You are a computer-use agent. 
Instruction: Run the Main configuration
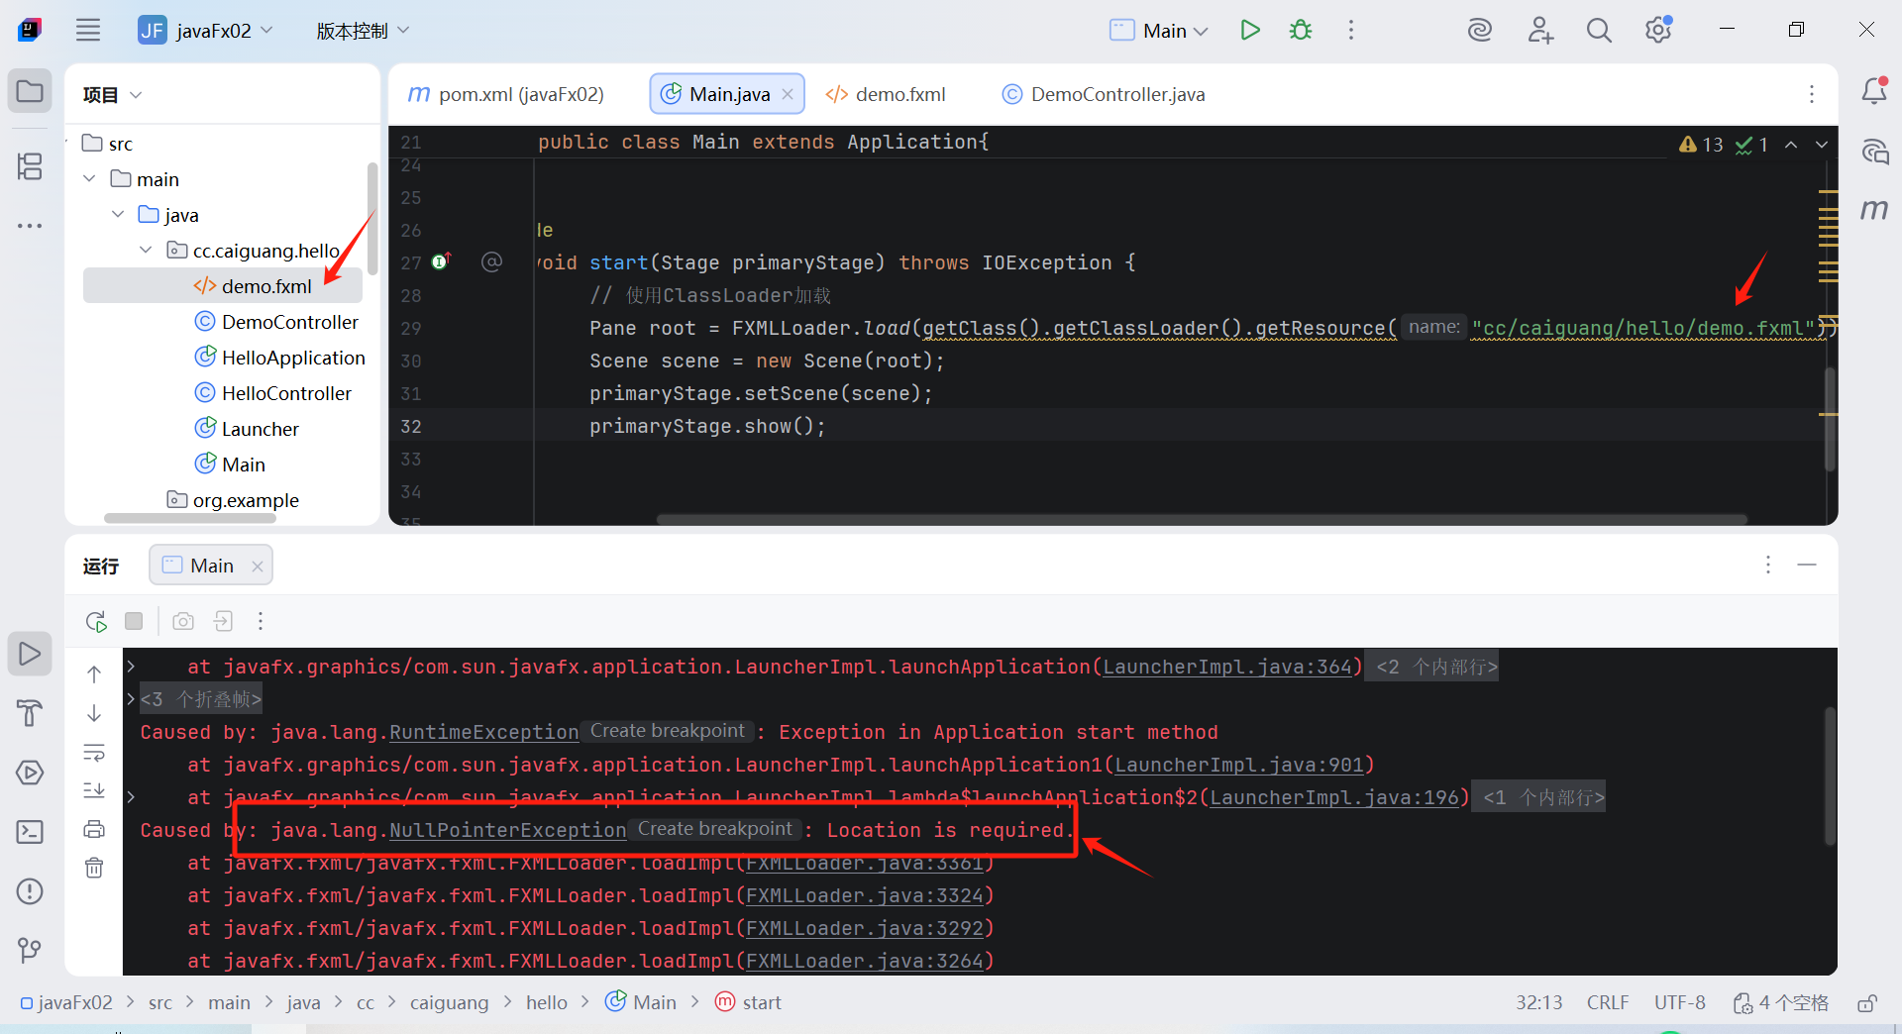point(1250,30)
